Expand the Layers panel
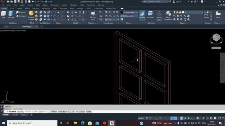 point(184,23)
